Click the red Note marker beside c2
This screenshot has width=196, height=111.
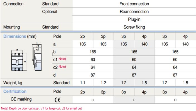coord(62,66)
